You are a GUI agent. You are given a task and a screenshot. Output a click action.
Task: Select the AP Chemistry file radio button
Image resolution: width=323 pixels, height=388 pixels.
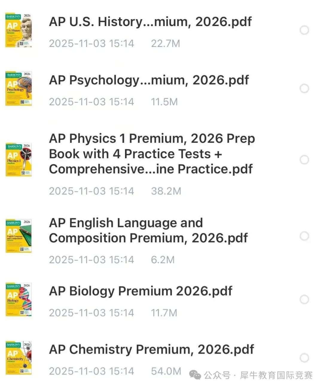[304, 358]
